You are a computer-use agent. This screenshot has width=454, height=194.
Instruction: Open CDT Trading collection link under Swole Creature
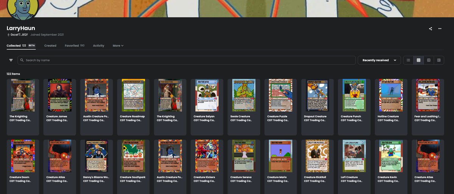[x=241, y=120]
